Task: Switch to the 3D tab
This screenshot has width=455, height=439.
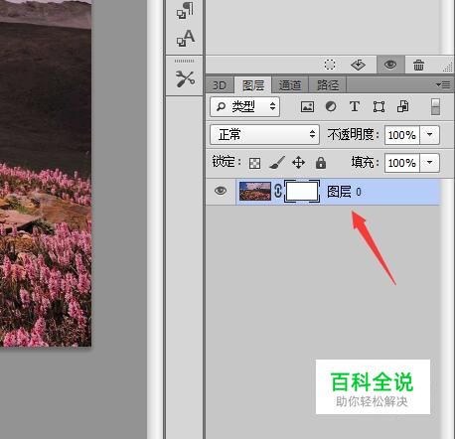Action: pos(220,85)
